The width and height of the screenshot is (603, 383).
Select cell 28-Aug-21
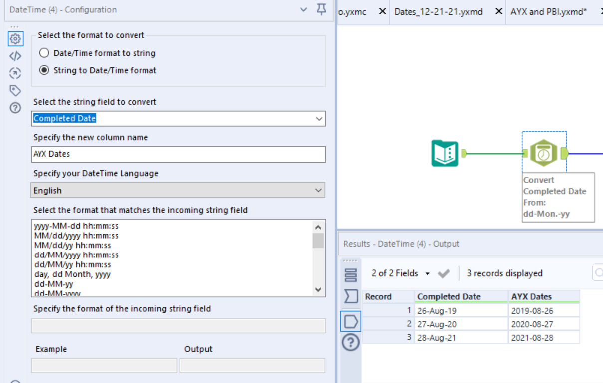[461, 337]
